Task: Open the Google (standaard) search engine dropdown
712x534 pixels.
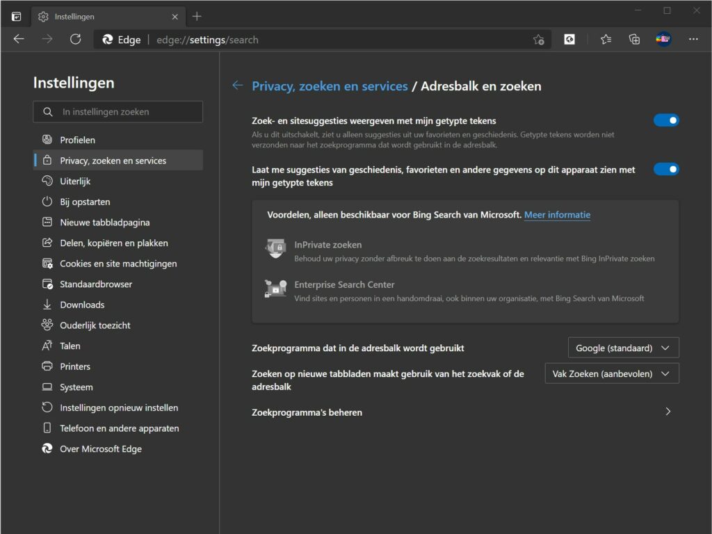Action: coord(624,348)
